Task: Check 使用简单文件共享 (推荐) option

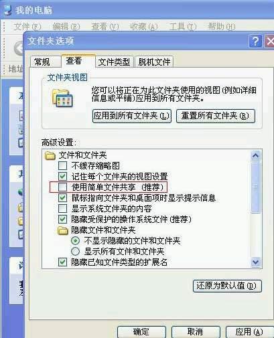Action: pyautogui.click(x=62, y=187)
